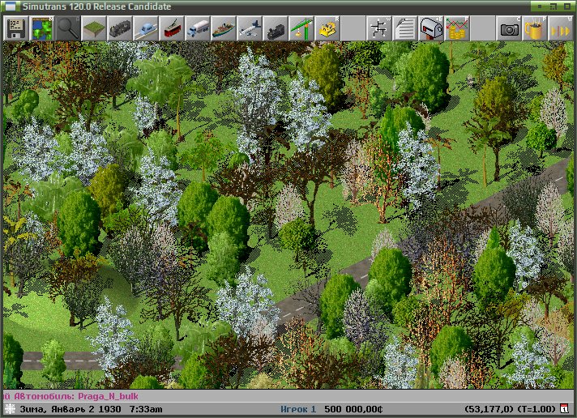Open the red tram construction tools
The height and width of the screenshot is (418, 577).
172,28
